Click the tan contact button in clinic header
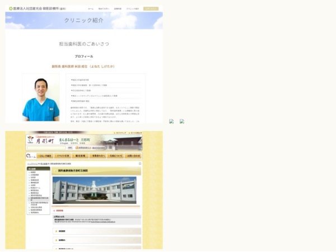This screenshot has height=252, width=336. (151, 8)
